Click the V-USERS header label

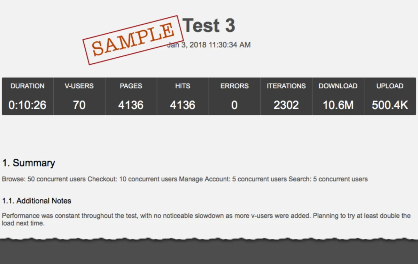79,86
